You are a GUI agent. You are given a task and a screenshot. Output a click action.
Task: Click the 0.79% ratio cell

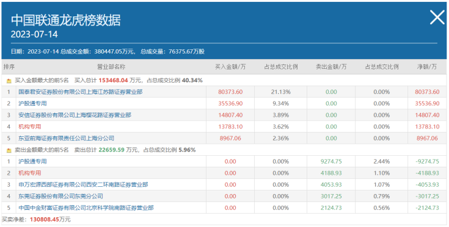click(381, 196)
